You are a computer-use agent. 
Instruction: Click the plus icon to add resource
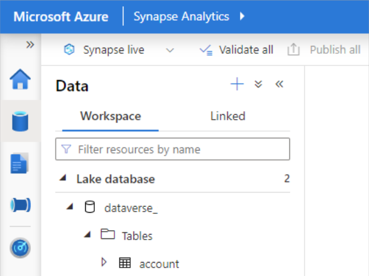[237, 85]
